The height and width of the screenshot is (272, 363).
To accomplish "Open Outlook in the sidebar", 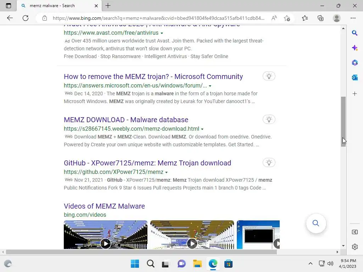I will [354, 78].
